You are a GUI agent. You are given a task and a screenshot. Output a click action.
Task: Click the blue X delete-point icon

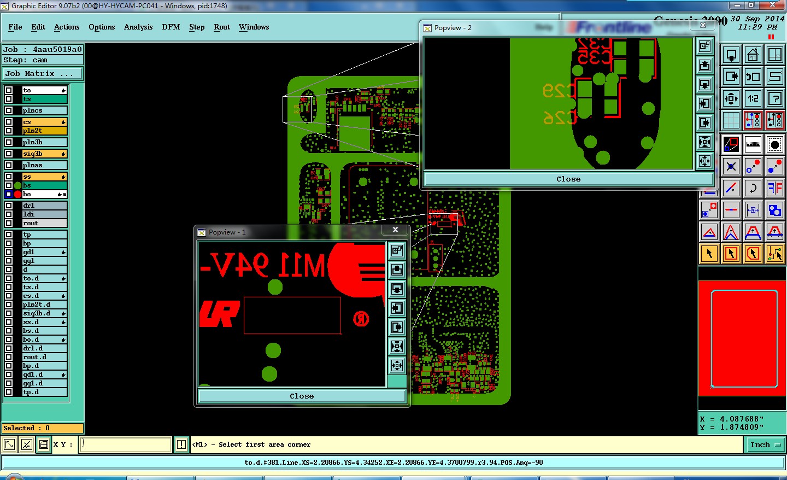[731, 166]
